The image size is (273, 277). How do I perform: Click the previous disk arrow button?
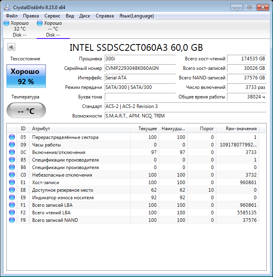[11, 47]
